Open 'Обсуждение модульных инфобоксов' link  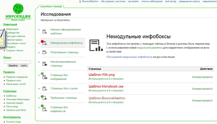coord(129,57)
